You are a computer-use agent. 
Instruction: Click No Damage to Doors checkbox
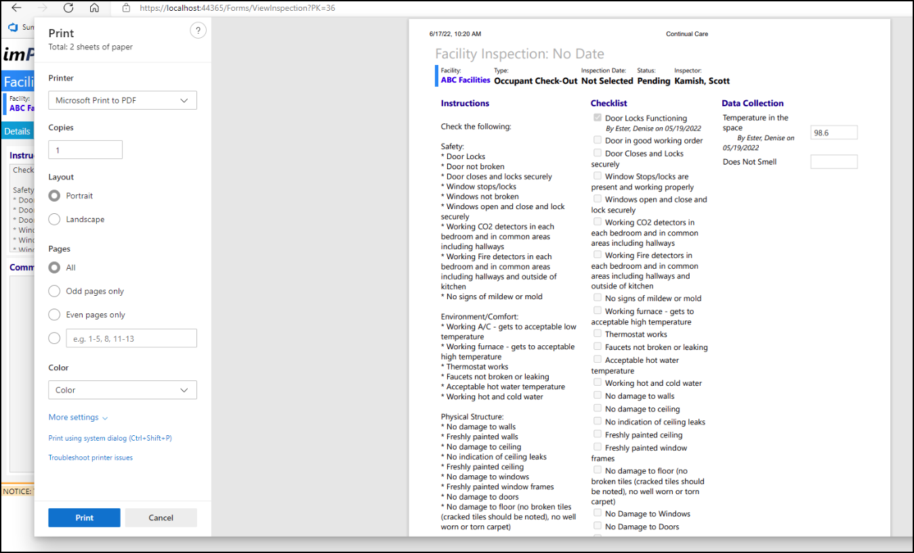click(598, 526)
